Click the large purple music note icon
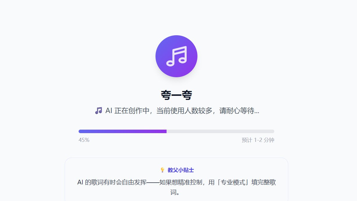Image resolution: width=357 pixels, height=201 pixels. tap(176, 56)
